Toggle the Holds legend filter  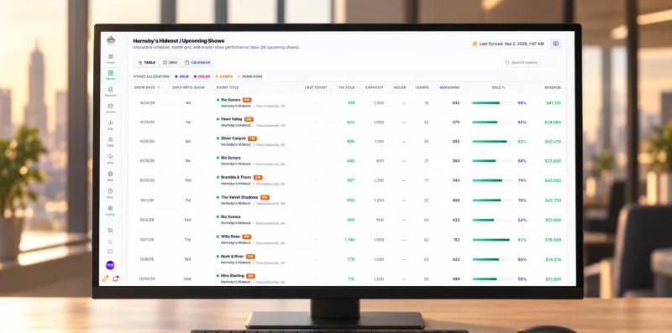coord(202,76)
